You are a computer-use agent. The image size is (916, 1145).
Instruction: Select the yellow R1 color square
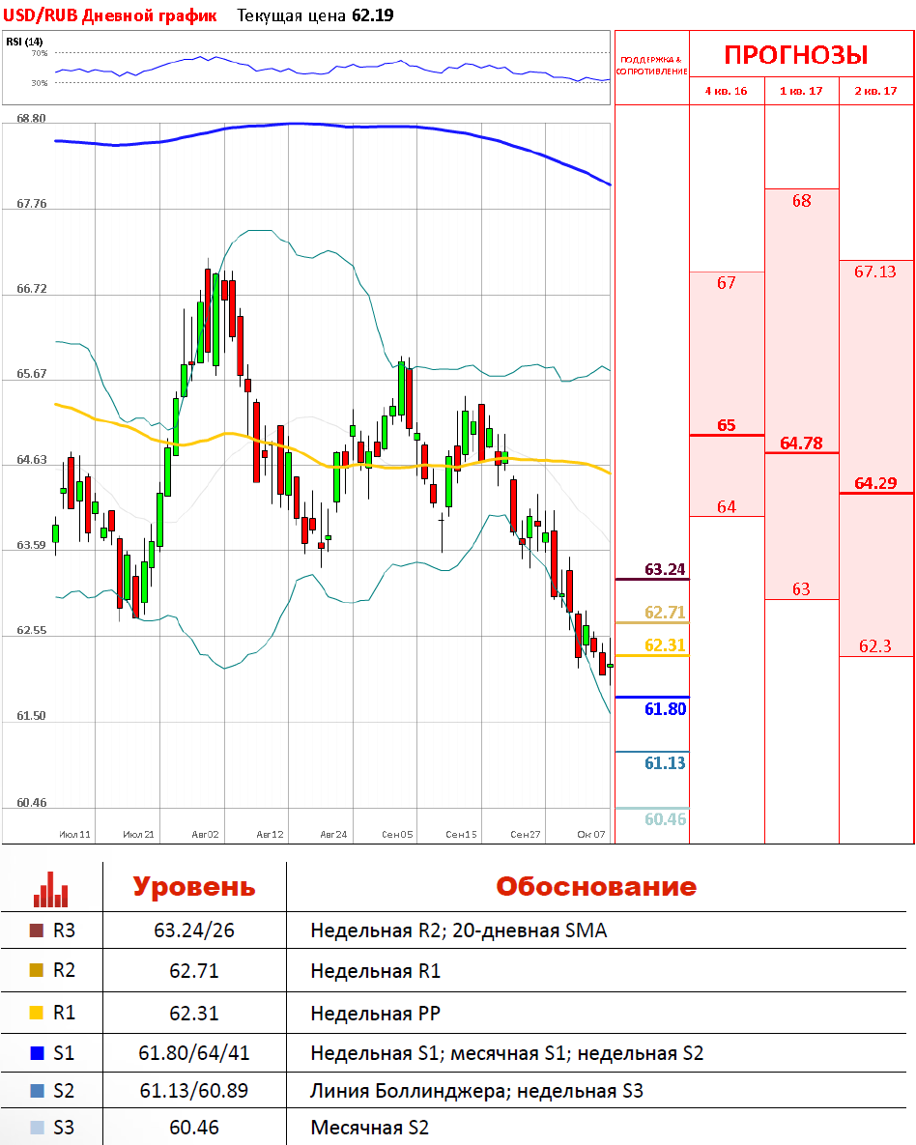click(x=37, y=1013)
